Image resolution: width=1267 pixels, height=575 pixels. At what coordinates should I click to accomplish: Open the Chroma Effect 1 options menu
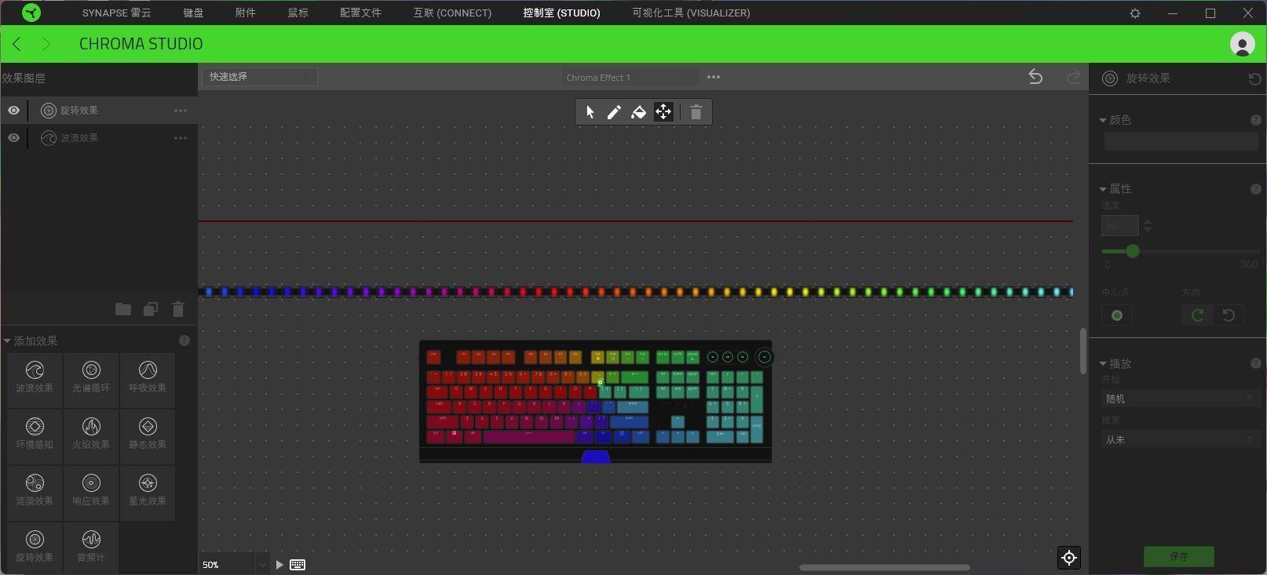click(x=714, y=77)
